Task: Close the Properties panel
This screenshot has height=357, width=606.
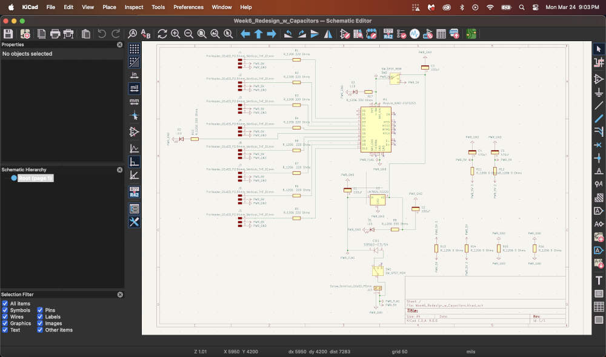Action: [x=120, y=45]
